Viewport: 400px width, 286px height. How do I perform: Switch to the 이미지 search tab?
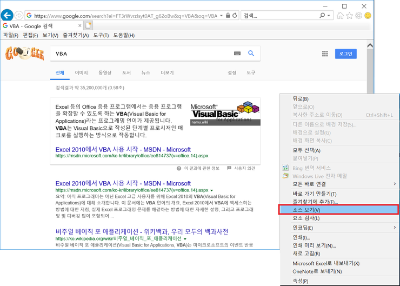coord(81,72)
